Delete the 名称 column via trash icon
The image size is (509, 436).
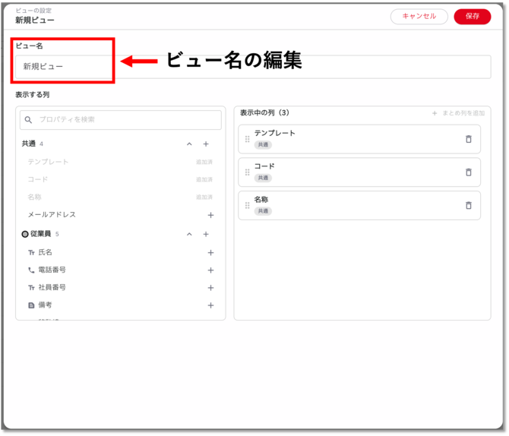click(469, 205)
